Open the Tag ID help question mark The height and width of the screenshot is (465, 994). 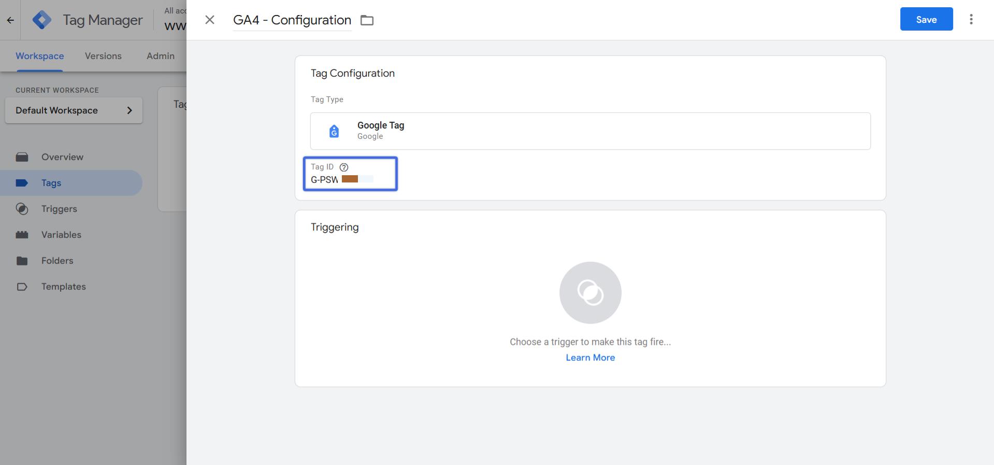coord(344,167)
